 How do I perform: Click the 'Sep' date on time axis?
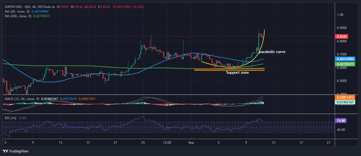191,143
